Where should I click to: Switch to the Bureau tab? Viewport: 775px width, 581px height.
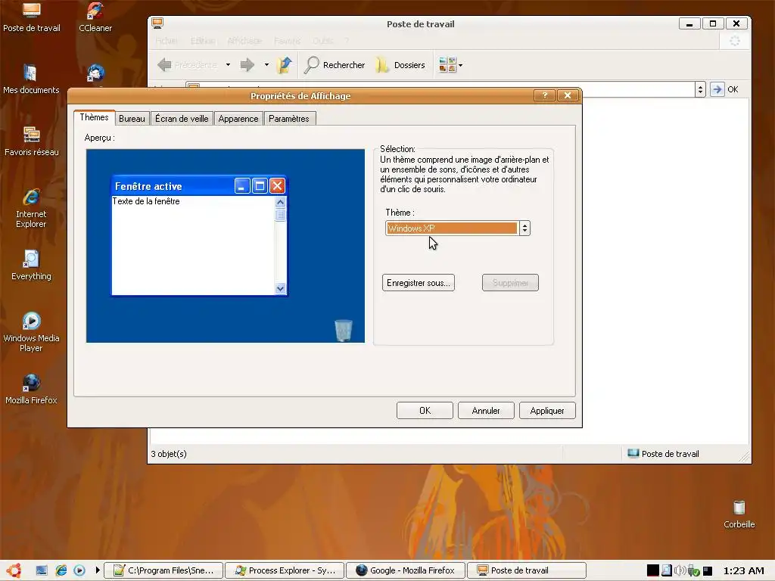tap(132, 119)
